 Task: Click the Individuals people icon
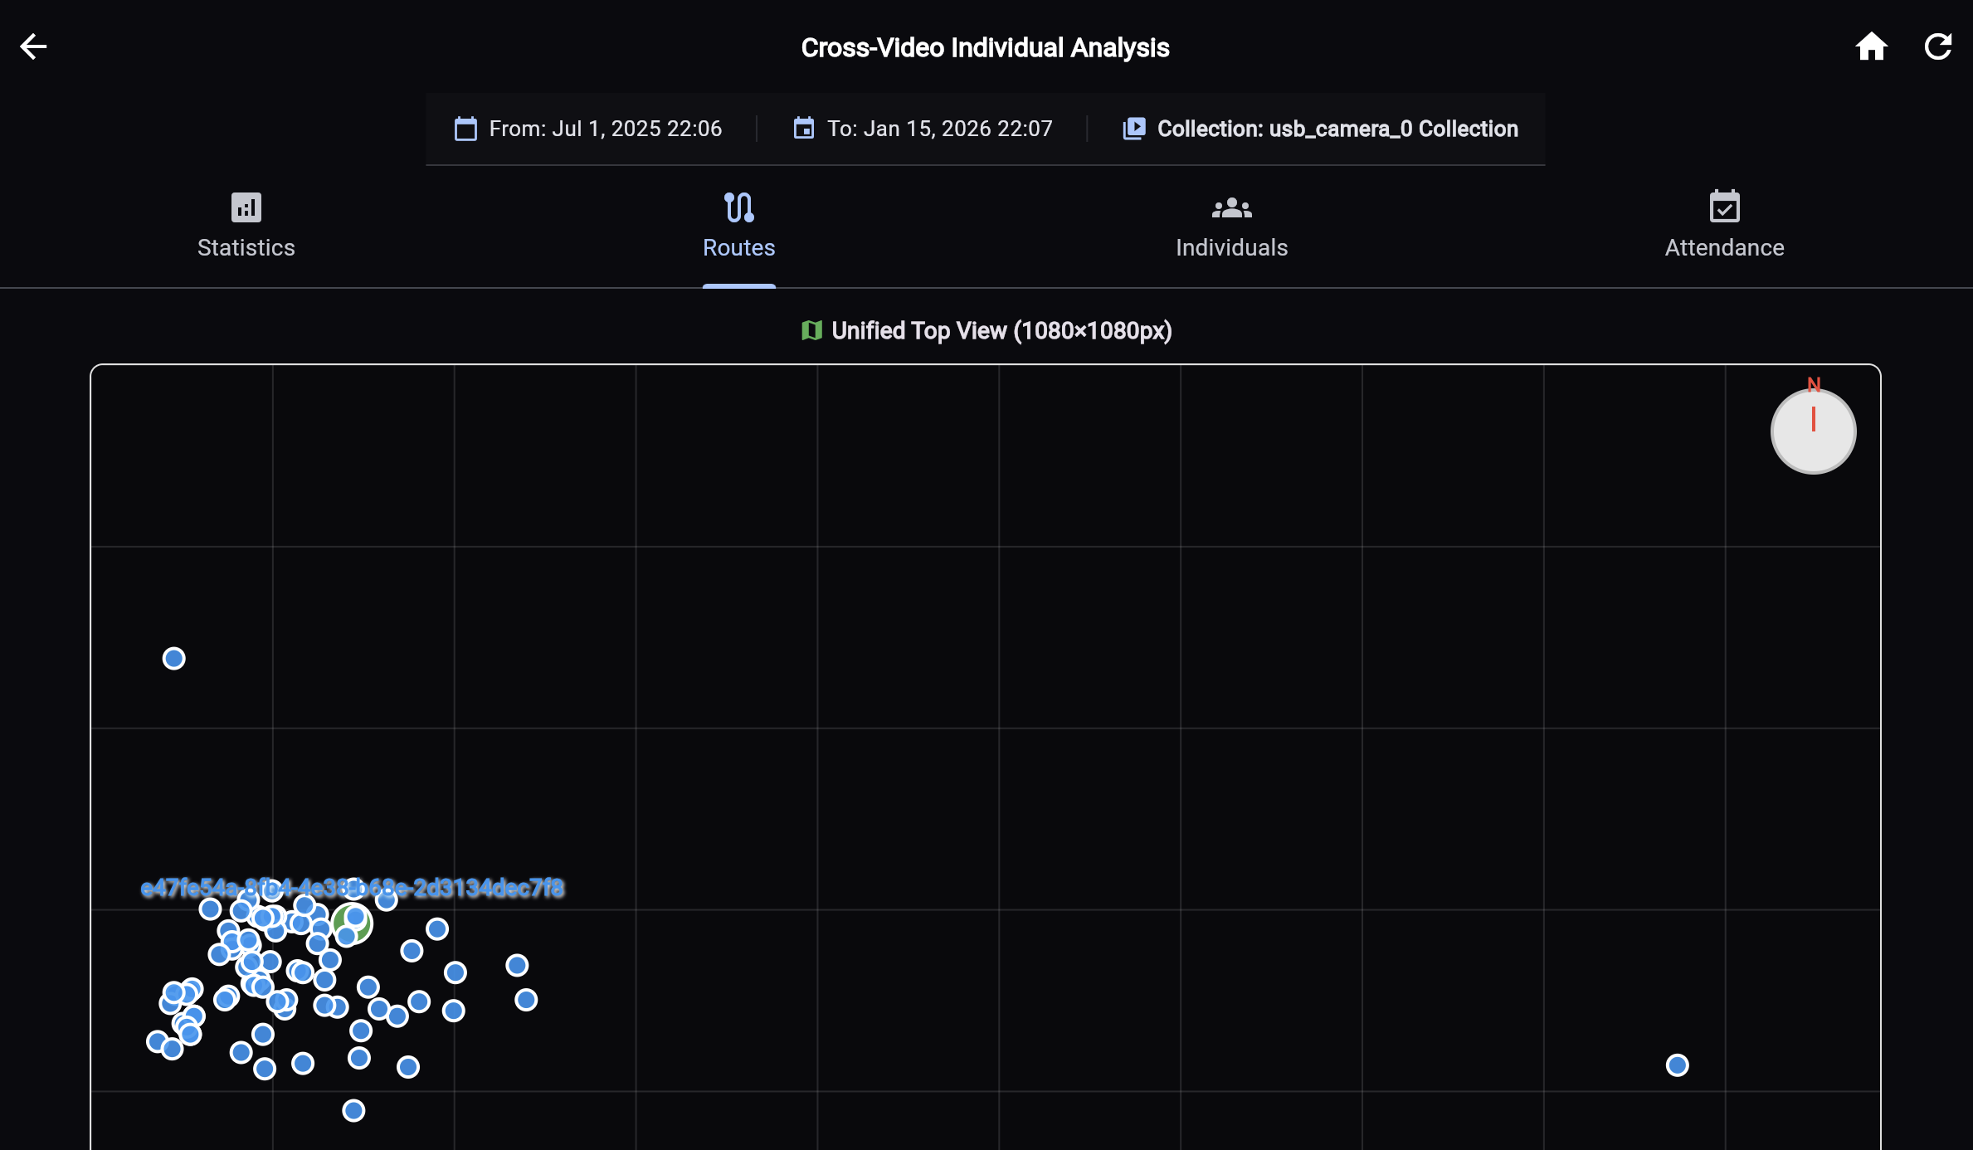point(1231,207)
